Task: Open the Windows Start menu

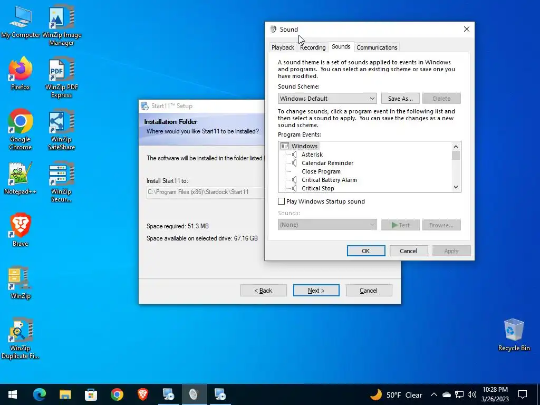Action: (x=13, y=394)
